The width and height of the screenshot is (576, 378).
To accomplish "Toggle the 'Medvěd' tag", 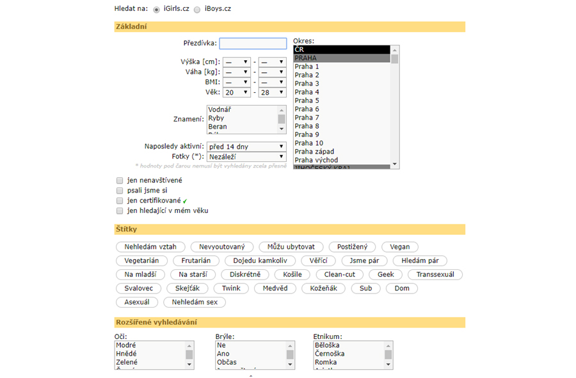I will pos(275,288).
